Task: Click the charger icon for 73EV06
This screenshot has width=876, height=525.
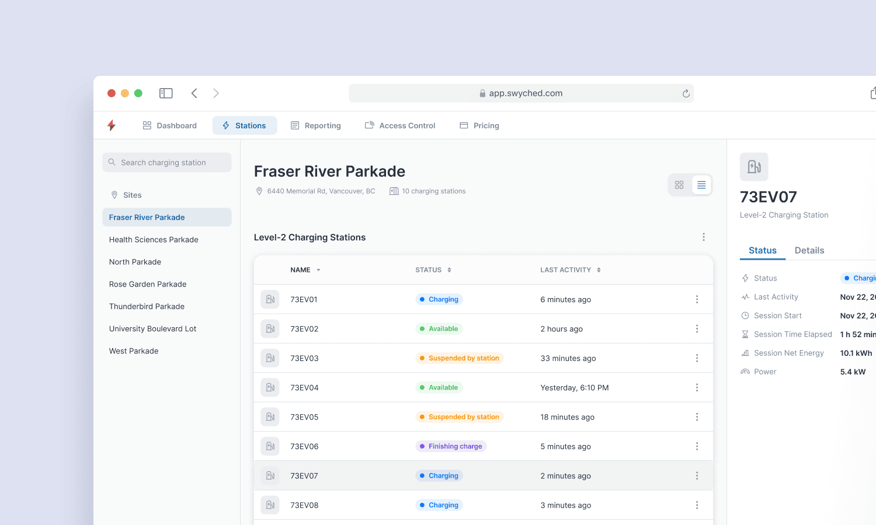Action: pos(270,446)
